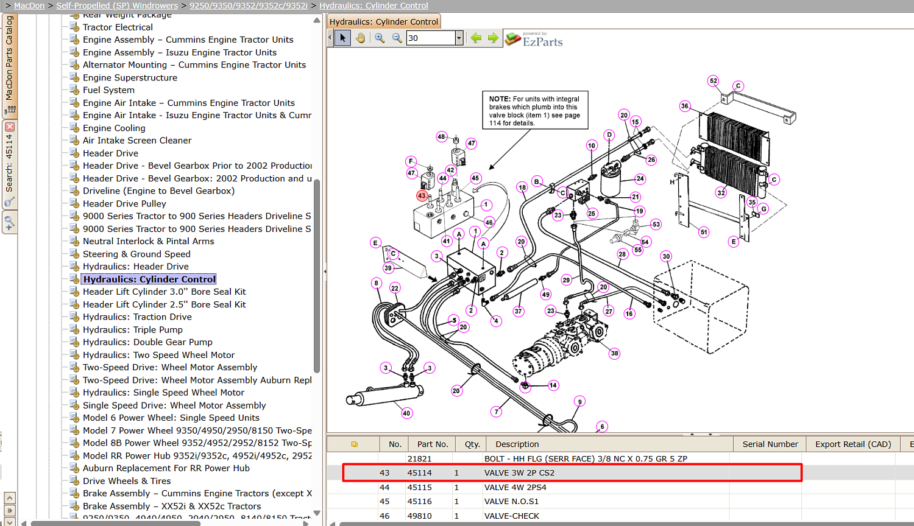Open Header Lift Cylinder 2.5" Bore Seal Kit
The image size is (914, 526).
pos(165,304)
